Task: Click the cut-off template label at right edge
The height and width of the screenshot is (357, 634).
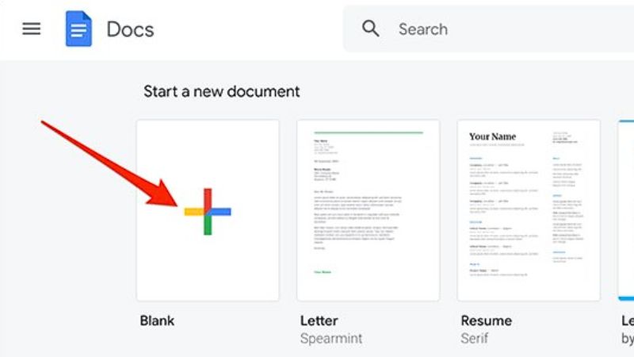Action: [627, 321]
